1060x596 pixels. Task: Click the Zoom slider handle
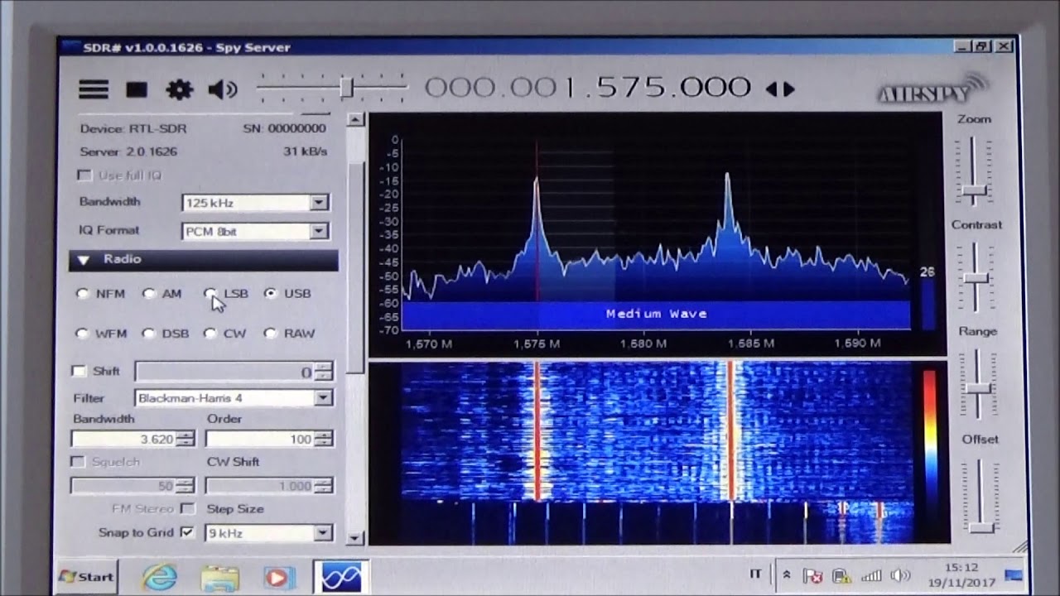[x=974, y=191]
